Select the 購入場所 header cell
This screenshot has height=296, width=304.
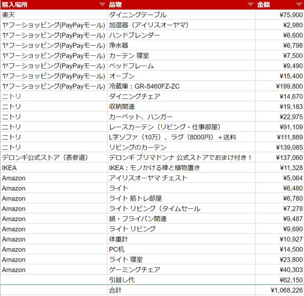(x=54, y=5)
